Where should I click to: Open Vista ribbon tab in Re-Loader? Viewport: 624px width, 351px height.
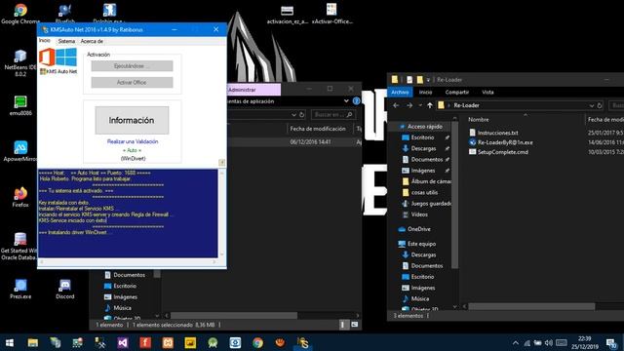point(487,92)
